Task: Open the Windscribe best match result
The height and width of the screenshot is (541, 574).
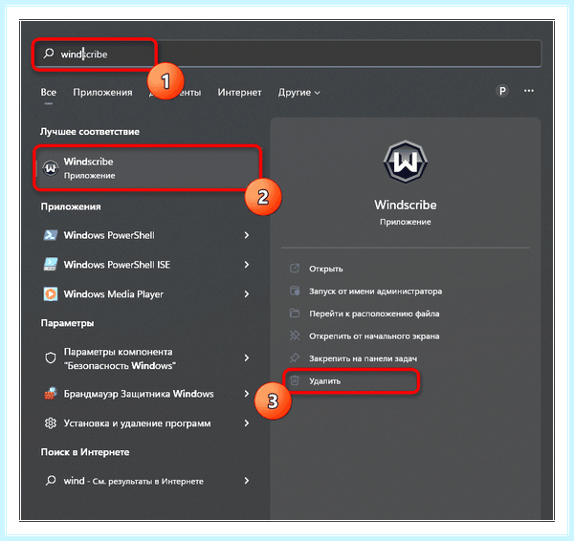Action: click(x=147, y=168)
